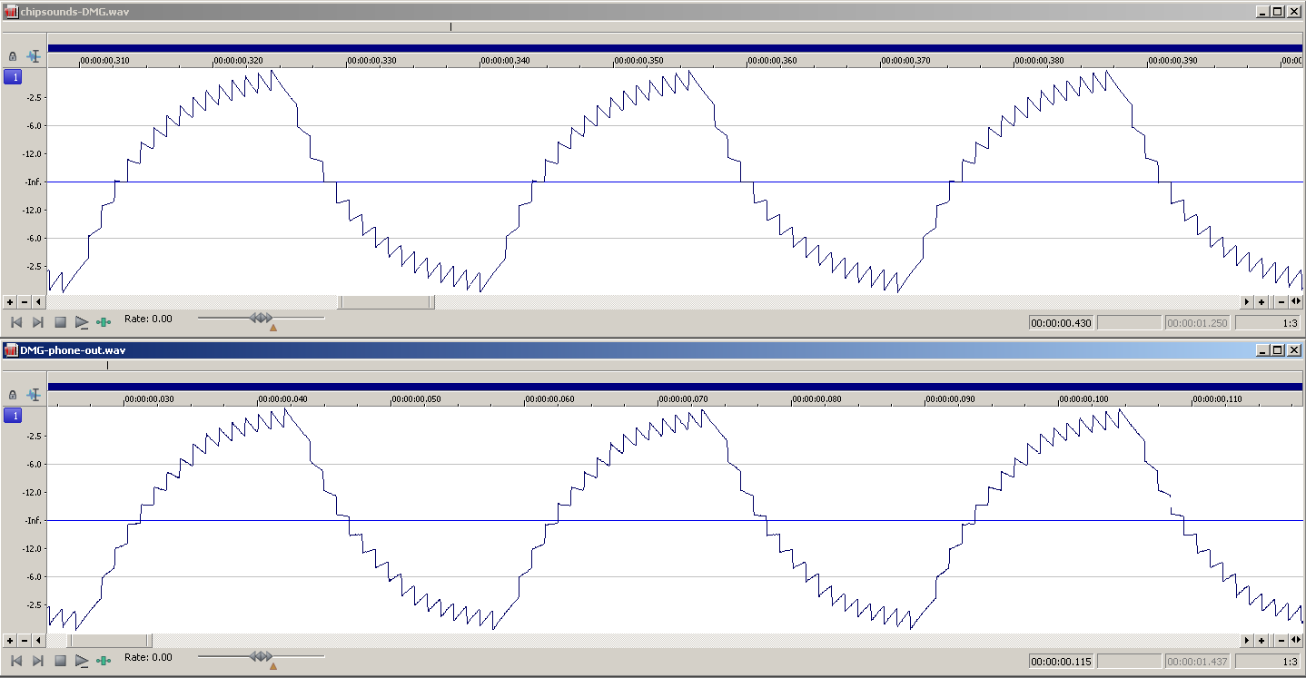Click time zoom in (+) at chipsounds-DMG.wav bottom-right

(x=1261, y=302)
